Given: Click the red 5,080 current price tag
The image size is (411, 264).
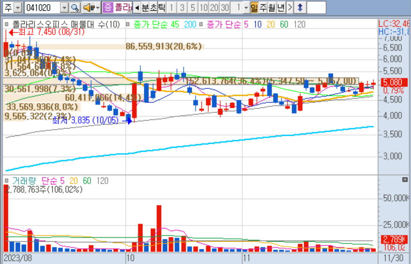Looking at the screenshot, I should [395, 83].
